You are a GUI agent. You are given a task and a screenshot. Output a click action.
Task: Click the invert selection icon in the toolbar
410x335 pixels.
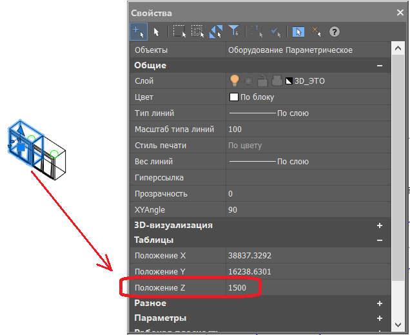click(x=216, y=32)
